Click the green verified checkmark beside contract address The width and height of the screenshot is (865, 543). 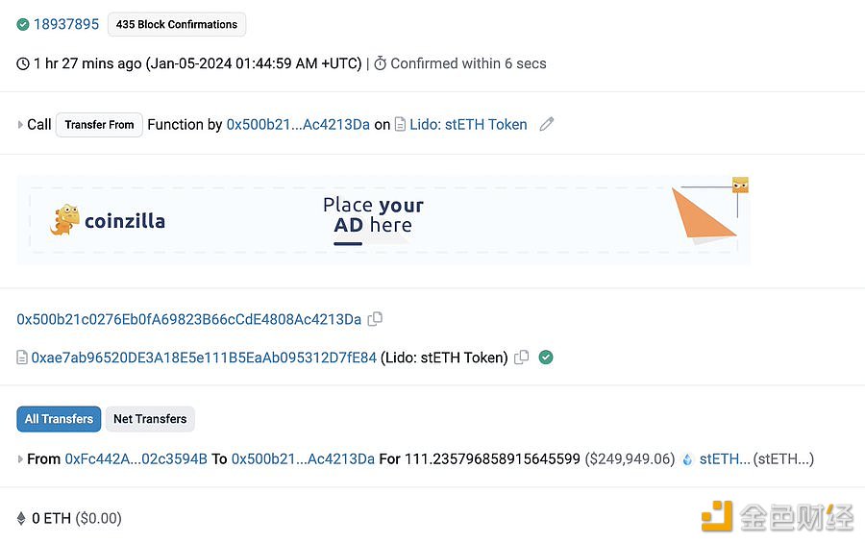pos(546,358)
